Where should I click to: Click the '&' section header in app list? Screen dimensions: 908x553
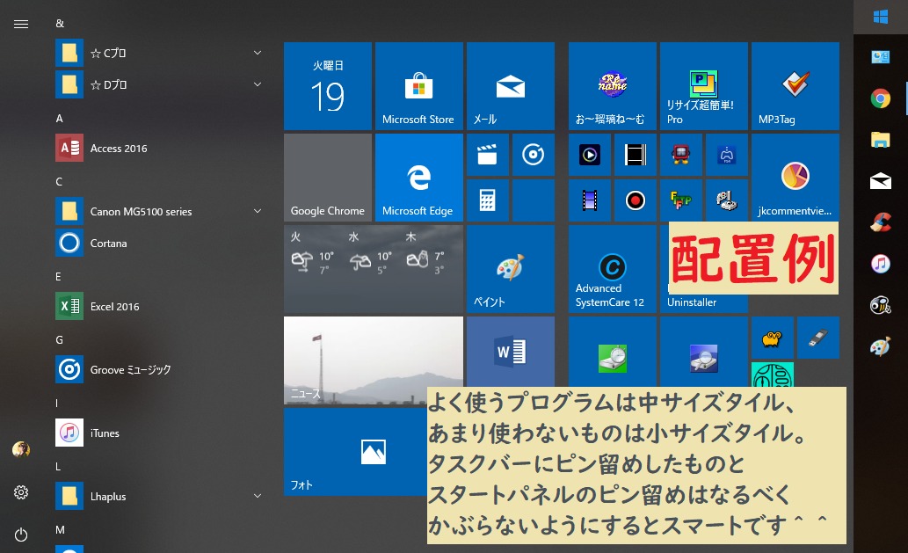60,24
